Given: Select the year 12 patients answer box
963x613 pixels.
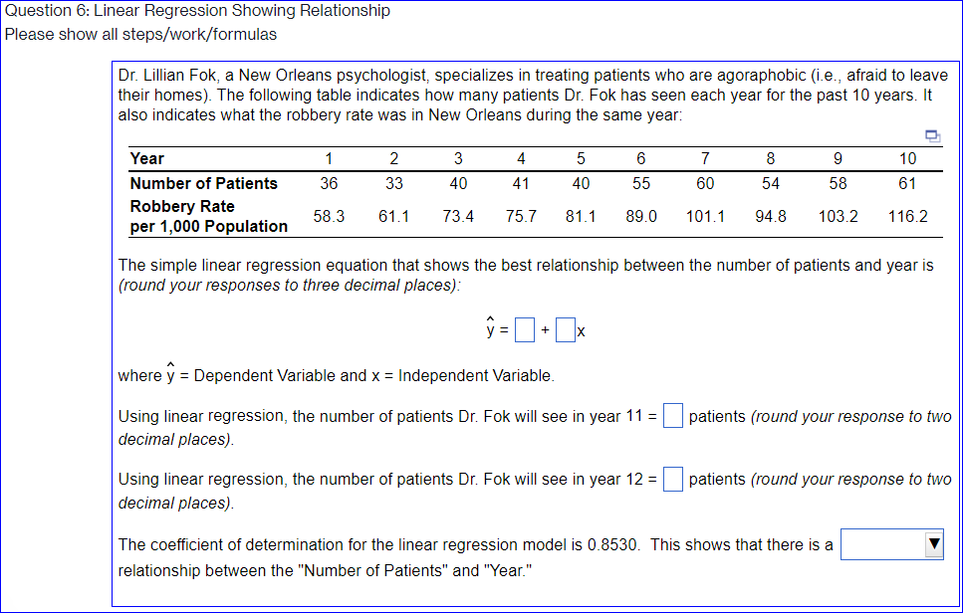Looking at the screenshot, I should 672,479.
